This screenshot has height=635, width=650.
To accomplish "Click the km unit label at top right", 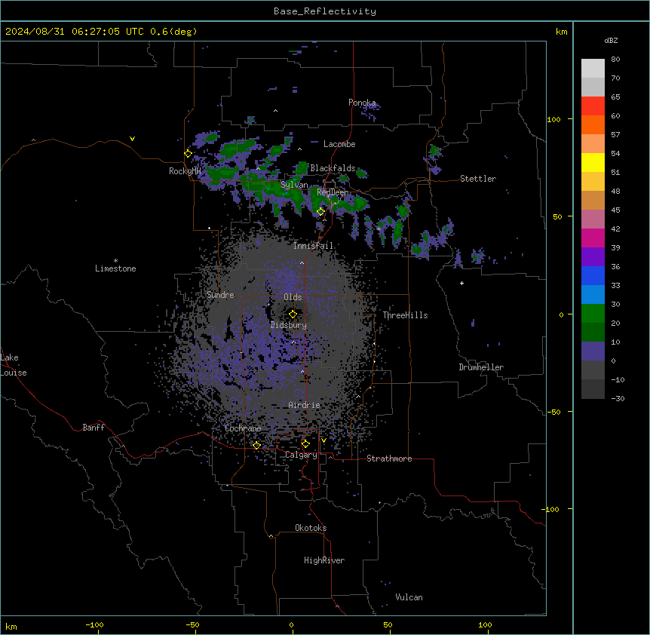I will pyautogui.click(x=561, y=32).
